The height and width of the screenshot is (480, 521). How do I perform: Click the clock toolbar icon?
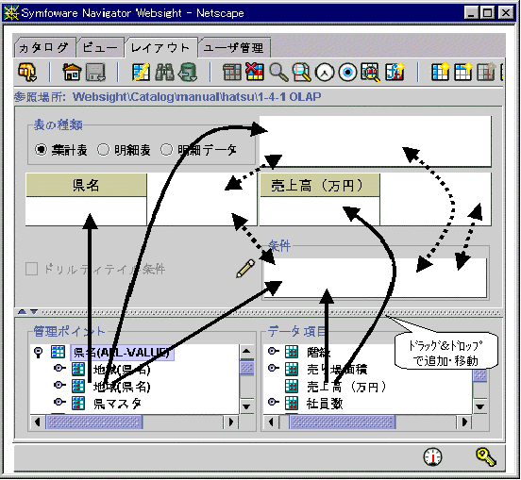pyautogui.click(x=325, y=72)
